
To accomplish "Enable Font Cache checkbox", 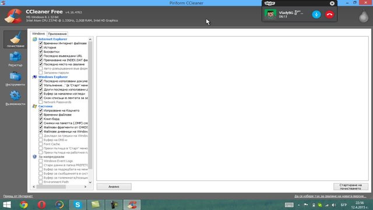I will tap(41, 144).
